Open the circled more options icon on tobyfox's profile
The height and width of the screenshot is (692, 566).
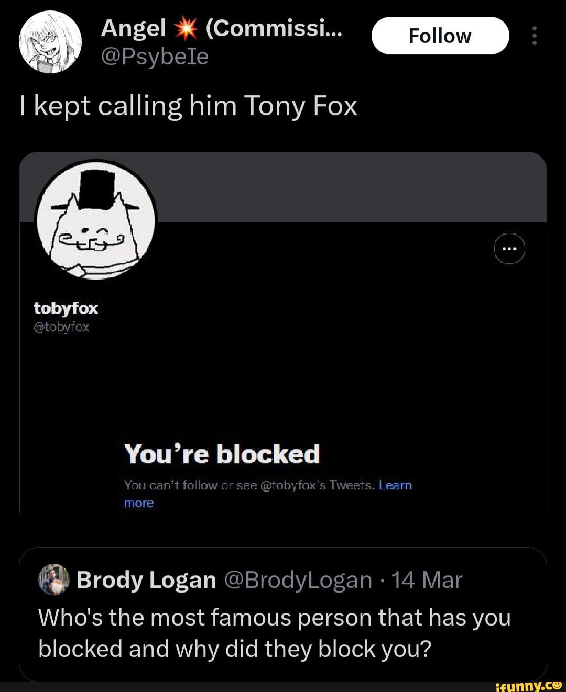[x=509, y=248]
